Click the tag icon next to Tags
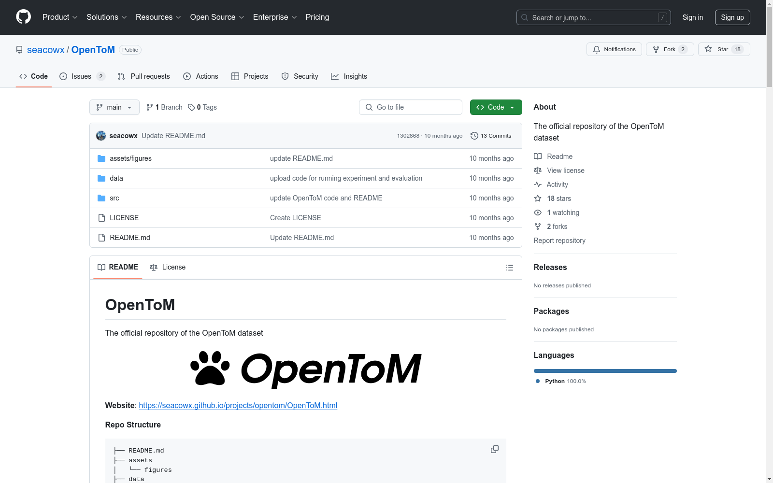Screen dimensions: 773x483 pyautogui.click(x=191, y=107)
